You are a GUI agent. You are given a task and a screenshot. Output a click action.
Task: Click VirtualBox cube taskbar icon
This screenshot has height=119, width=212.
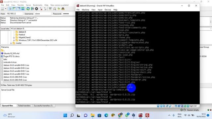pos(133,115)
